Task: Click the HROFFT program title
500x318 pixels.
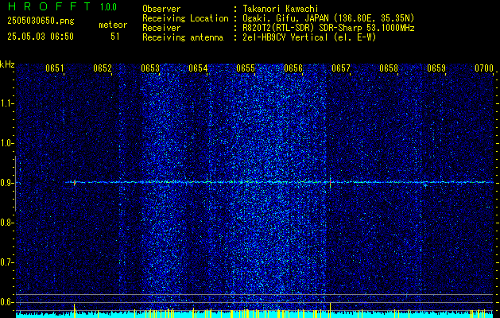Action: point(49,6)
